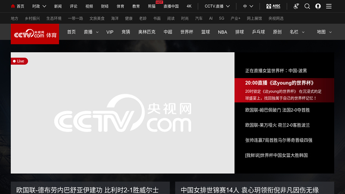Click the red home icon beside 首页
The height and width of the screenshot is (194, 345).
click(x=13, y=6)
